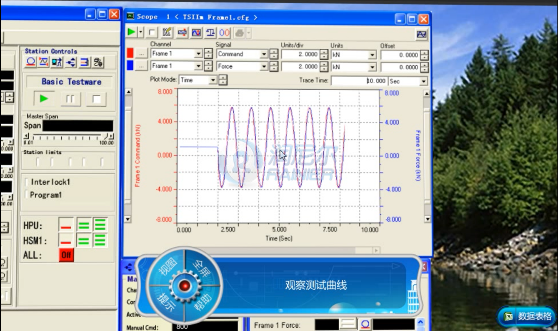Image resolution: width=558 pixels, height=331 pixels.
Task: Click the Trace Time input field
Action: (359, 81)
